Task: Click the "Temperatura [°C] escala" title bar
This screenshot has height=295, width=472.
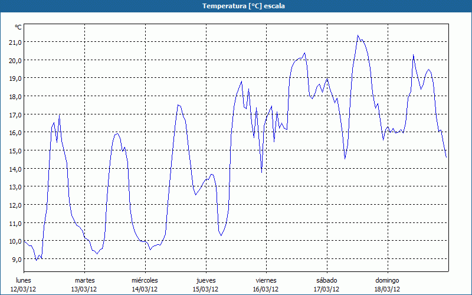Action: pos(236,6)
